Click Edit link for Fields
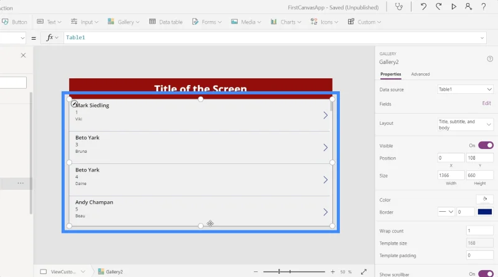The image size is (498, 277). [486, 103]
